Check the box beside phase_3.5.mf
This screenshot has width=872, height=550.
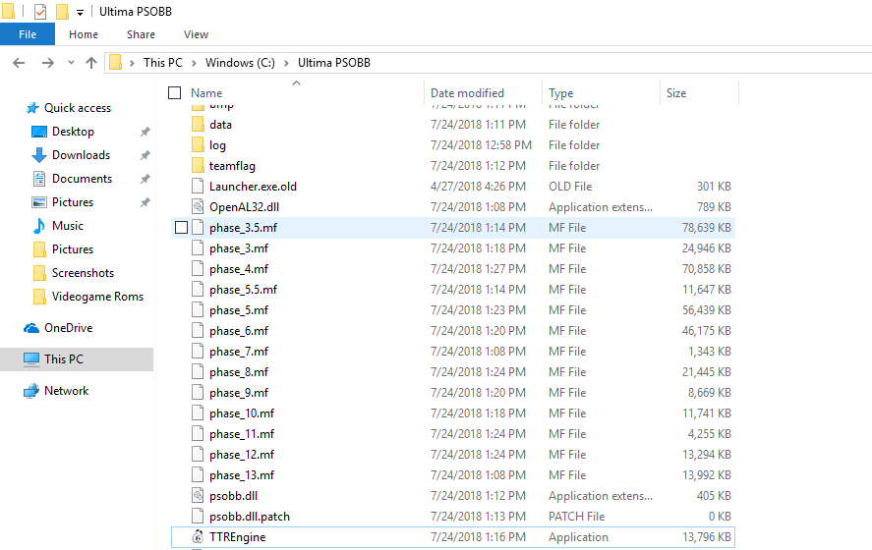pos(181,227)
